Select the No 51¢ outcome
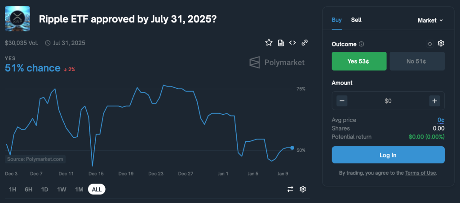The height and width of the screenshot is (203, 460). 417,61
